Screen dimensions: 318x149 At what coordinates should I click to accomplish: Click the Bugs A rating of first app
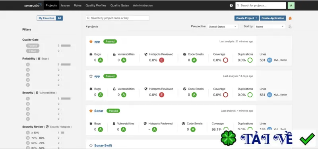click(x=101, y=60)
